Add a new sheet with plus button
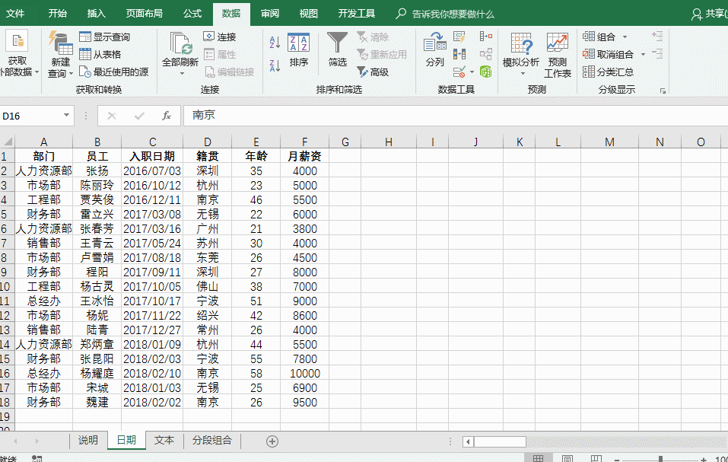 click(272, 441)
